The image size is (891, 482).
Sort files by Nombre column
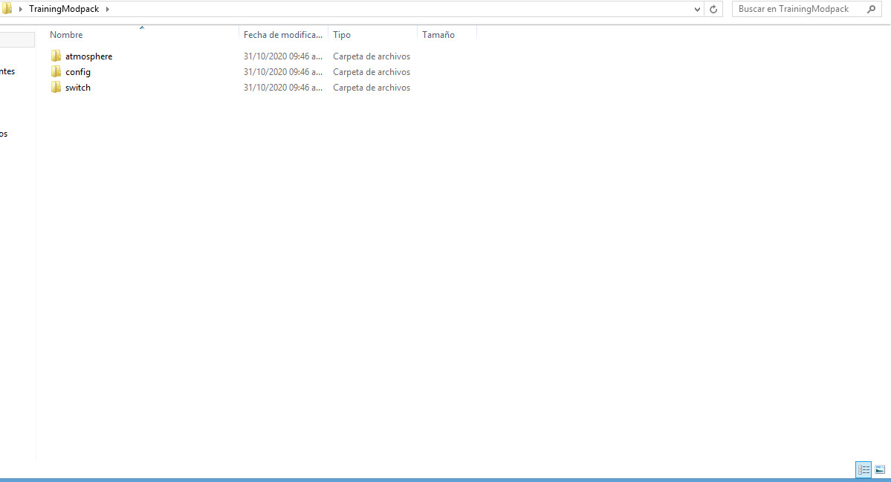(x=66, y=35)
